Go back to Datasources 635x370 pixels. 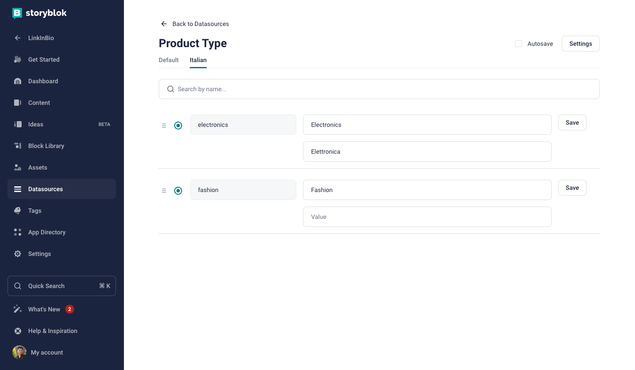pos(195,24)
